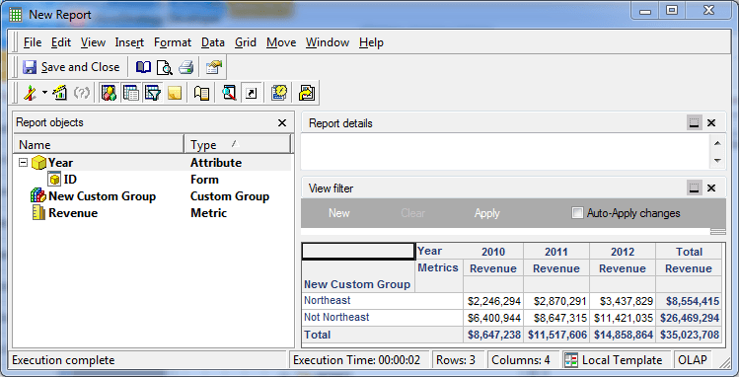Image resolution: width=739 pixels, height=377 pixels.
Task: Click the New Custom Group icon
Action: [38, 196]
